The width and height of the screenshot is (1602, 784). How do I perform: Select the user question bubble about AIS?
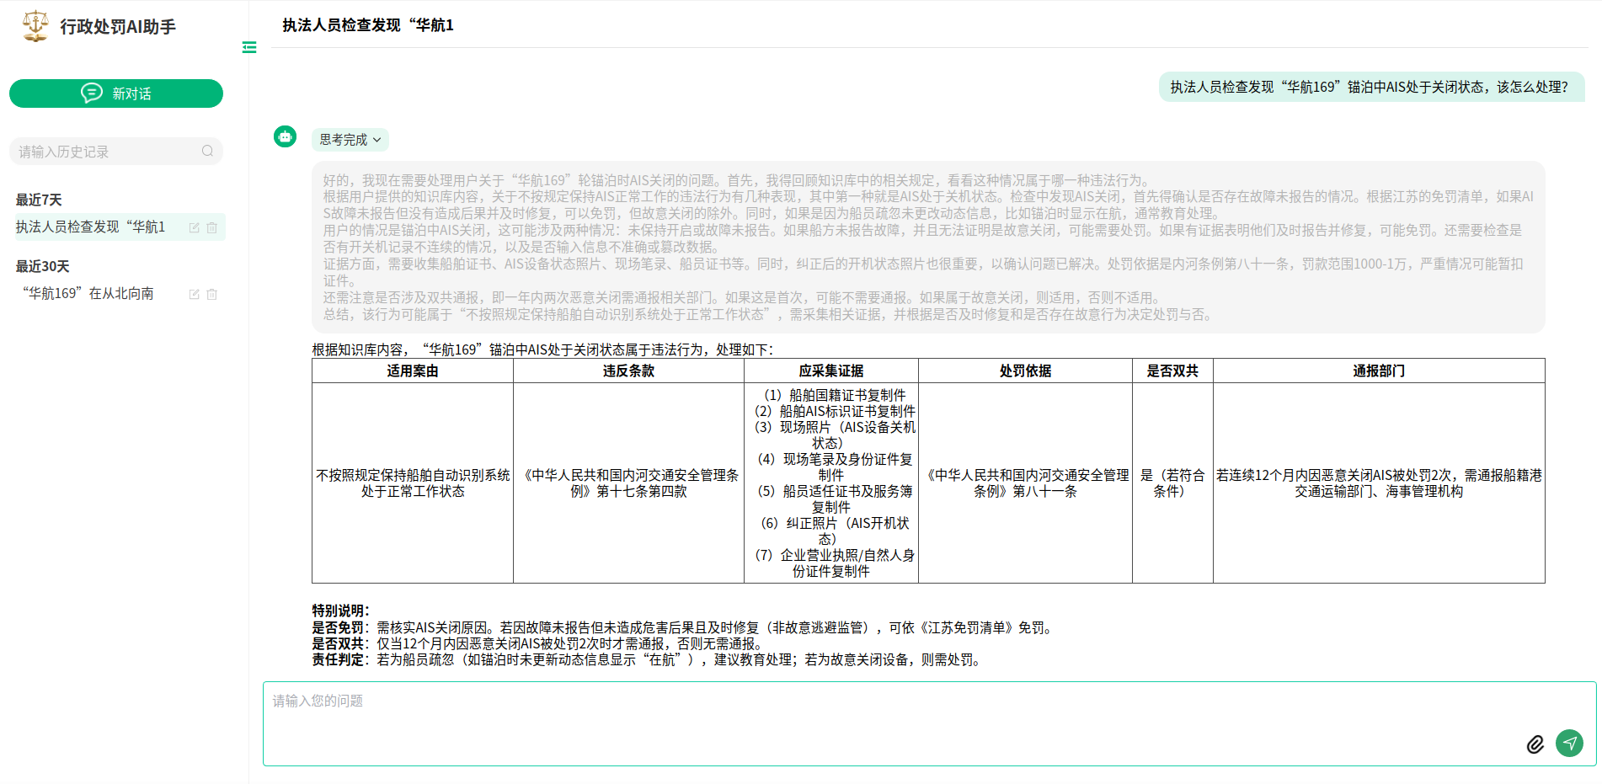click(1370, 87)
